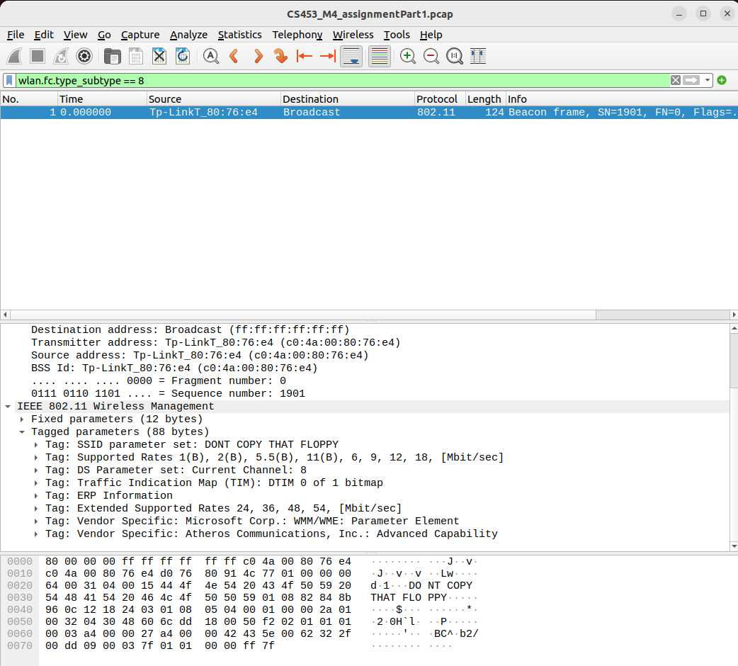Expand the SSID parameter set tag
Image resolution: width=738 pixels, height=666 pixels.
pyautogui.click(x=37, y=445)
